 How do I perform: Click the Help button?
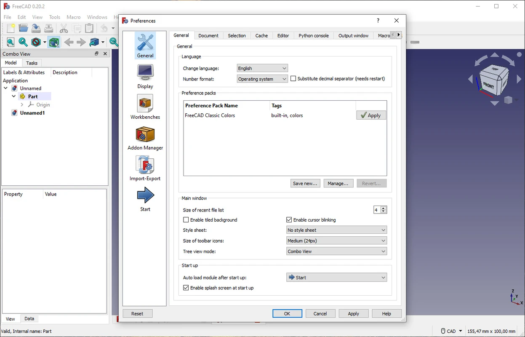(x=386, y=314)
